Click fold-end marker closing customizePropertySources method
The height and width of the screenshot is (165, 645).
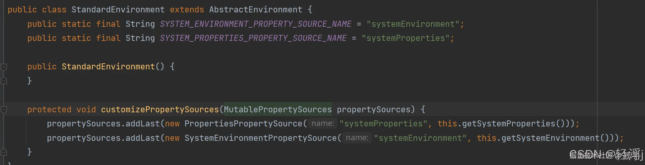pos(4,152)
